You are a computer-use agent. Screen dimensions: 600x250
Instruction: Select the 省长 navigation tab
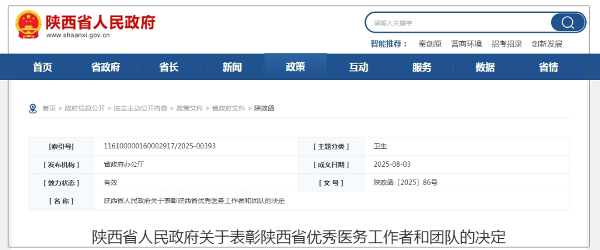(169, 67)
